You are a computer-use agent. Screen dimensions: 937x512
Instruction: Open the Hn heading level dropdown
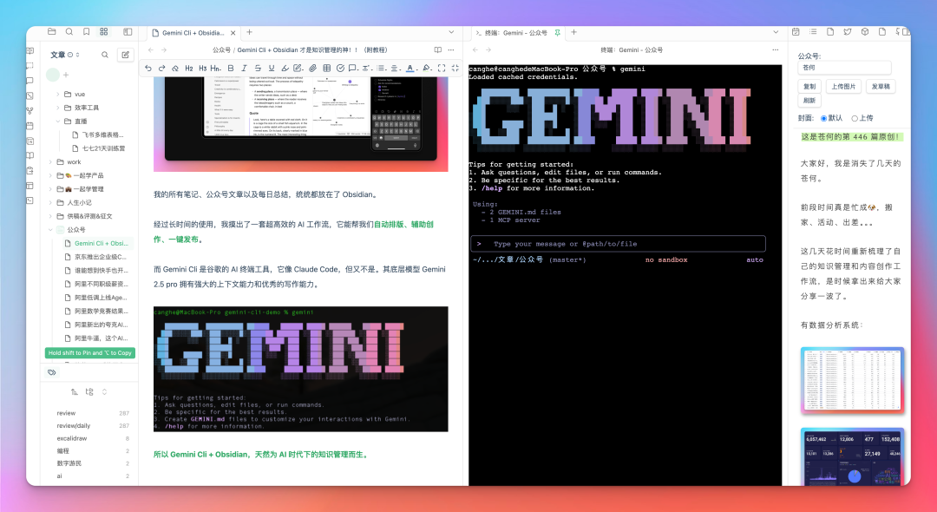pos(216,68)
